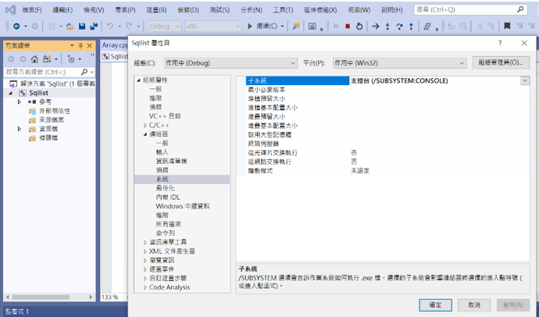The width and height of the screenshot is (539, 317).
Task: Click the Visual Studio logo icon
Action: point(10,9)
